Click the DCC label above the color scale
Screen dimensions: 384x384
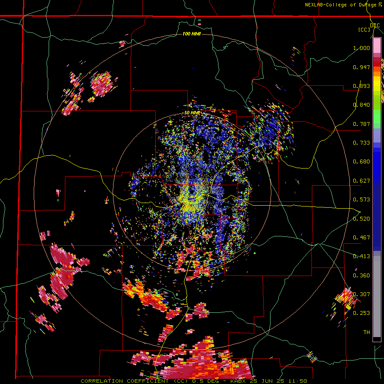375,26
